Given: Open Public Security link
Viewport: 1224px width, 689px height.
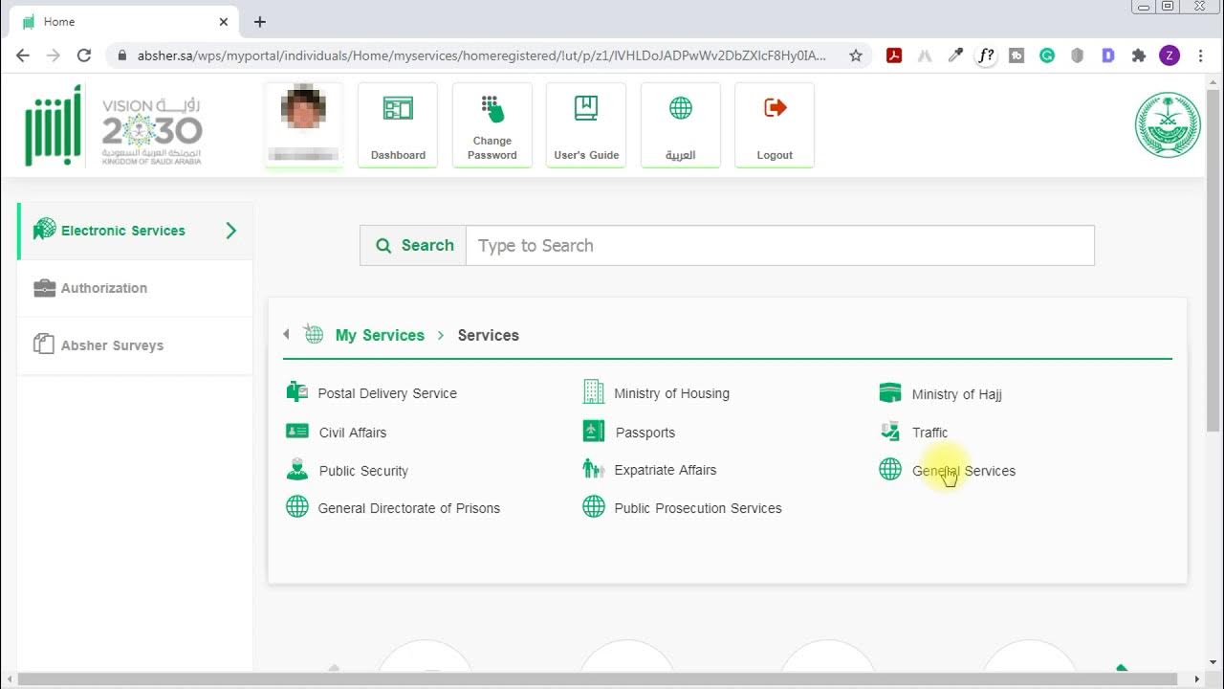Looking at the screenshot, I should click(x=363, y=471).
